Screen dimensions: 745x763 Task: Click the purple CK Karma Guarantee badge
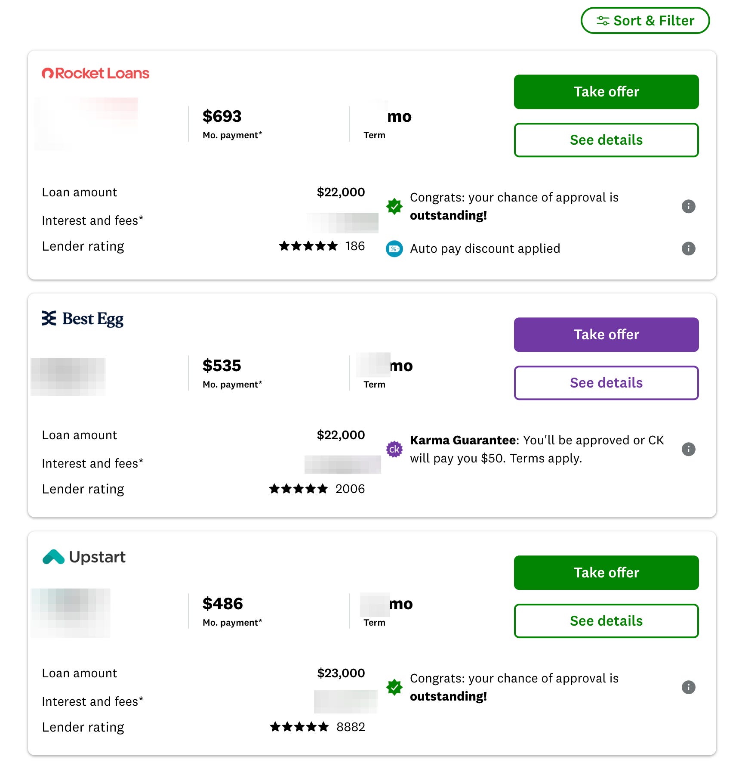point(394,449)
